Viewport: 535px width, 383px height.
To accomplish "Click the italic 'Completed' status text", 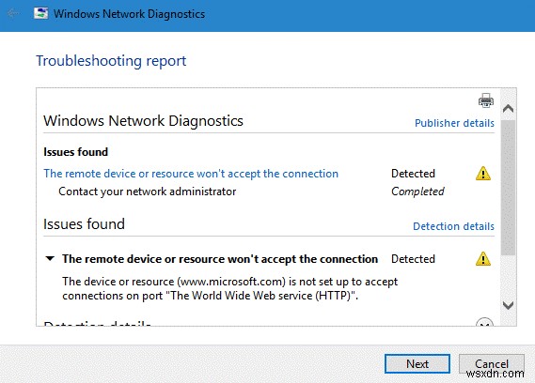I will coord(417,191).
